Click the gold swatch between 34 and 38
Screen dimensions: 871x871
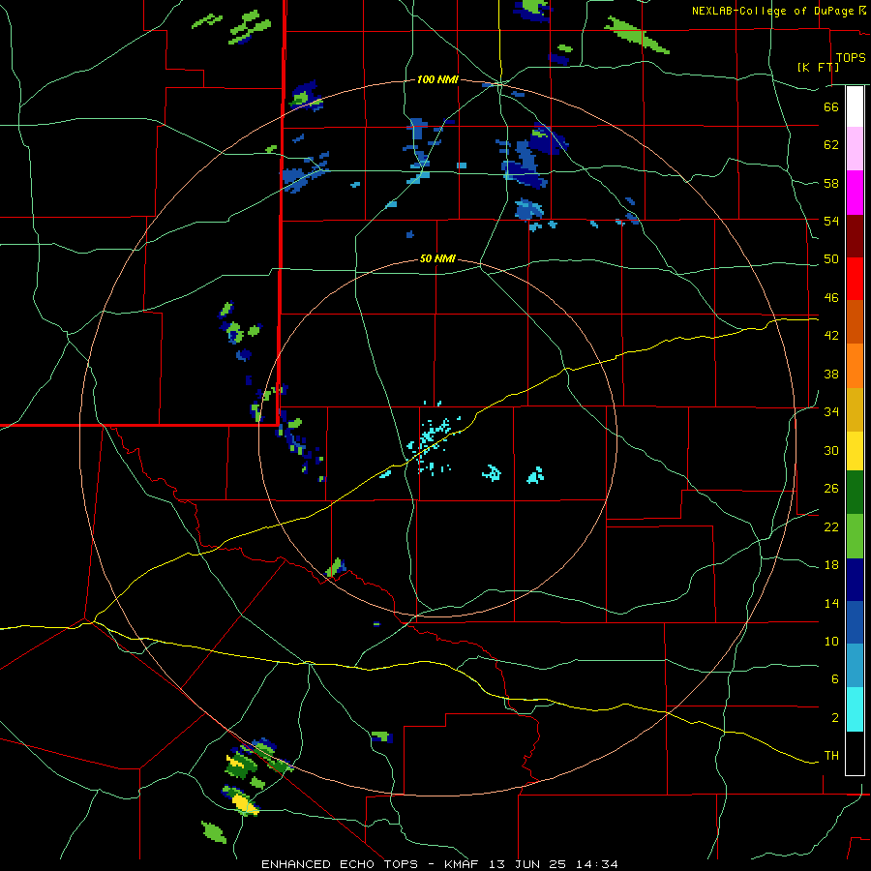(855, 409)
